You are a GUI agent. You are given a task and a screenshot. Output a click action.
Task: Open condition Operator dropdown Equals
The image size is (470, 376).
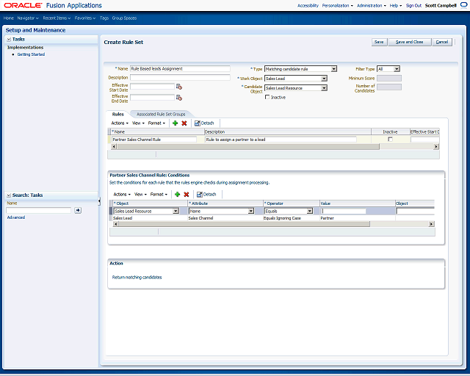(310, 211)
